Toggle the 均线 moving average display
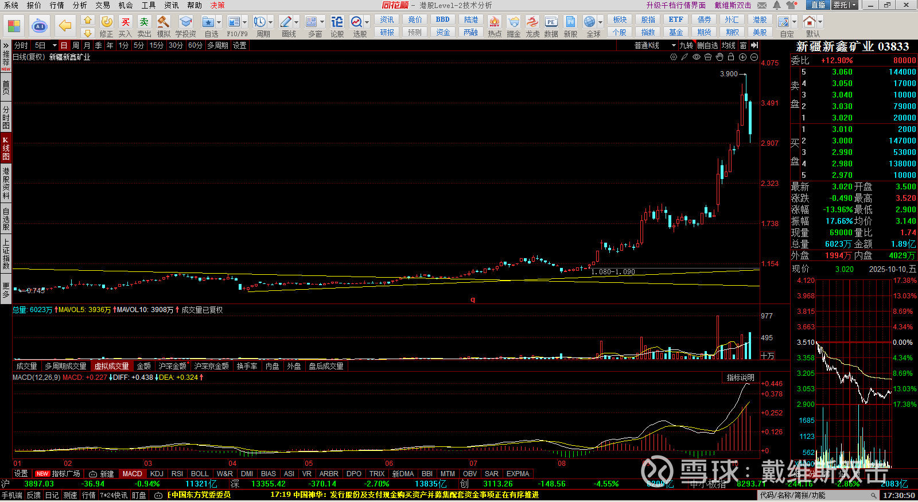This screenshot has width=918, height=502. click(729, 45)
